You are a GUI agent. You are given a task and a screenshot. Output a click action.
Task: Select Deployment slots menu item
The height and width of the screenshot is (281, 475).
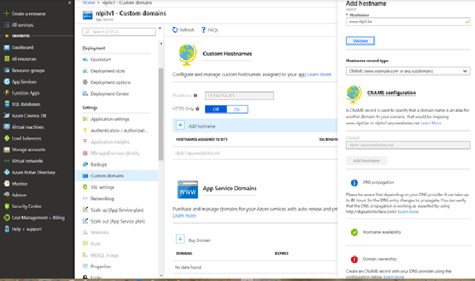click(x=107, y=71)
